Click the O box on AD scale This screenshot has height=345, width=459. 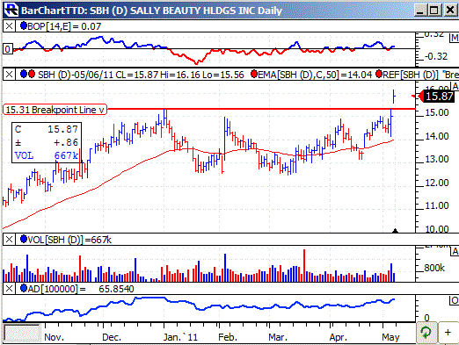455,300
